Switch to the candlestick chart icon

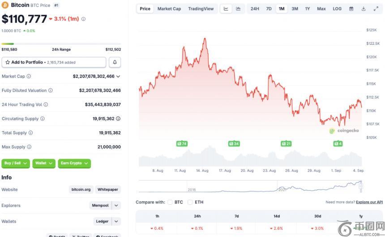pyautogui.click(x=238, y=9)
